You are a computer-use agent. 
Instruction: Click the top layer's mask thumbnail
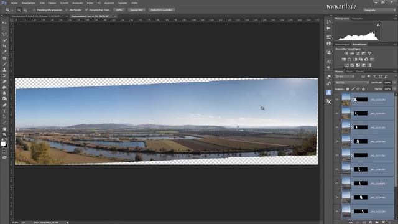click(361, 100)
